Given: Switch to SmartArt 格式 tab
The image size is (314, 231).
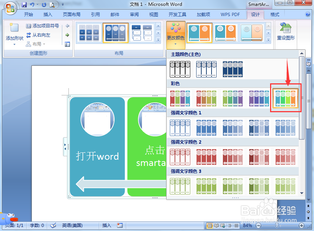Looking at the screenshot, I should click(274, 14).
